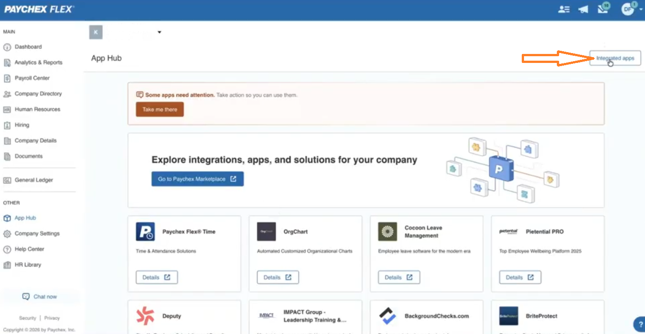Expand the arrow beside the DF avatar

coord(641,9)
